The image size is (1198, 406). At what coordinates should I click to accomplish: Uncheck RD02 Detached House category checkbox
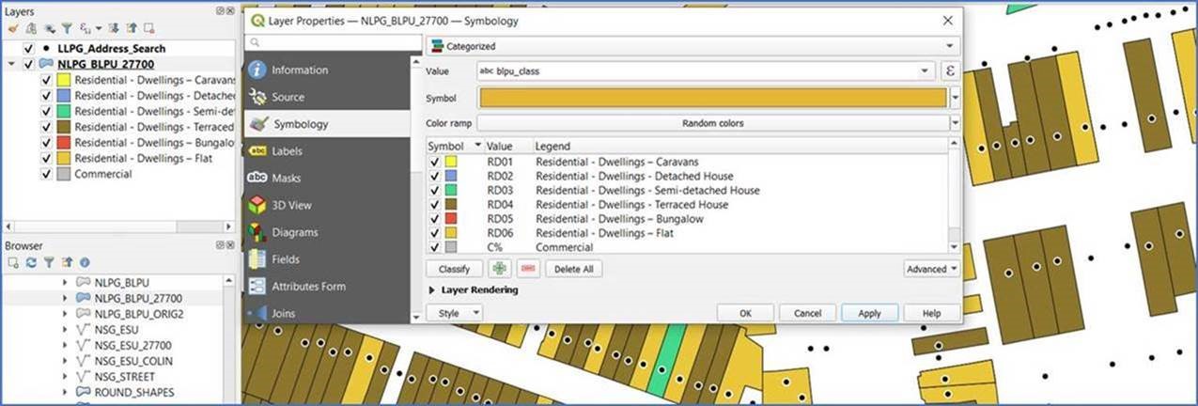coord(434,176)
